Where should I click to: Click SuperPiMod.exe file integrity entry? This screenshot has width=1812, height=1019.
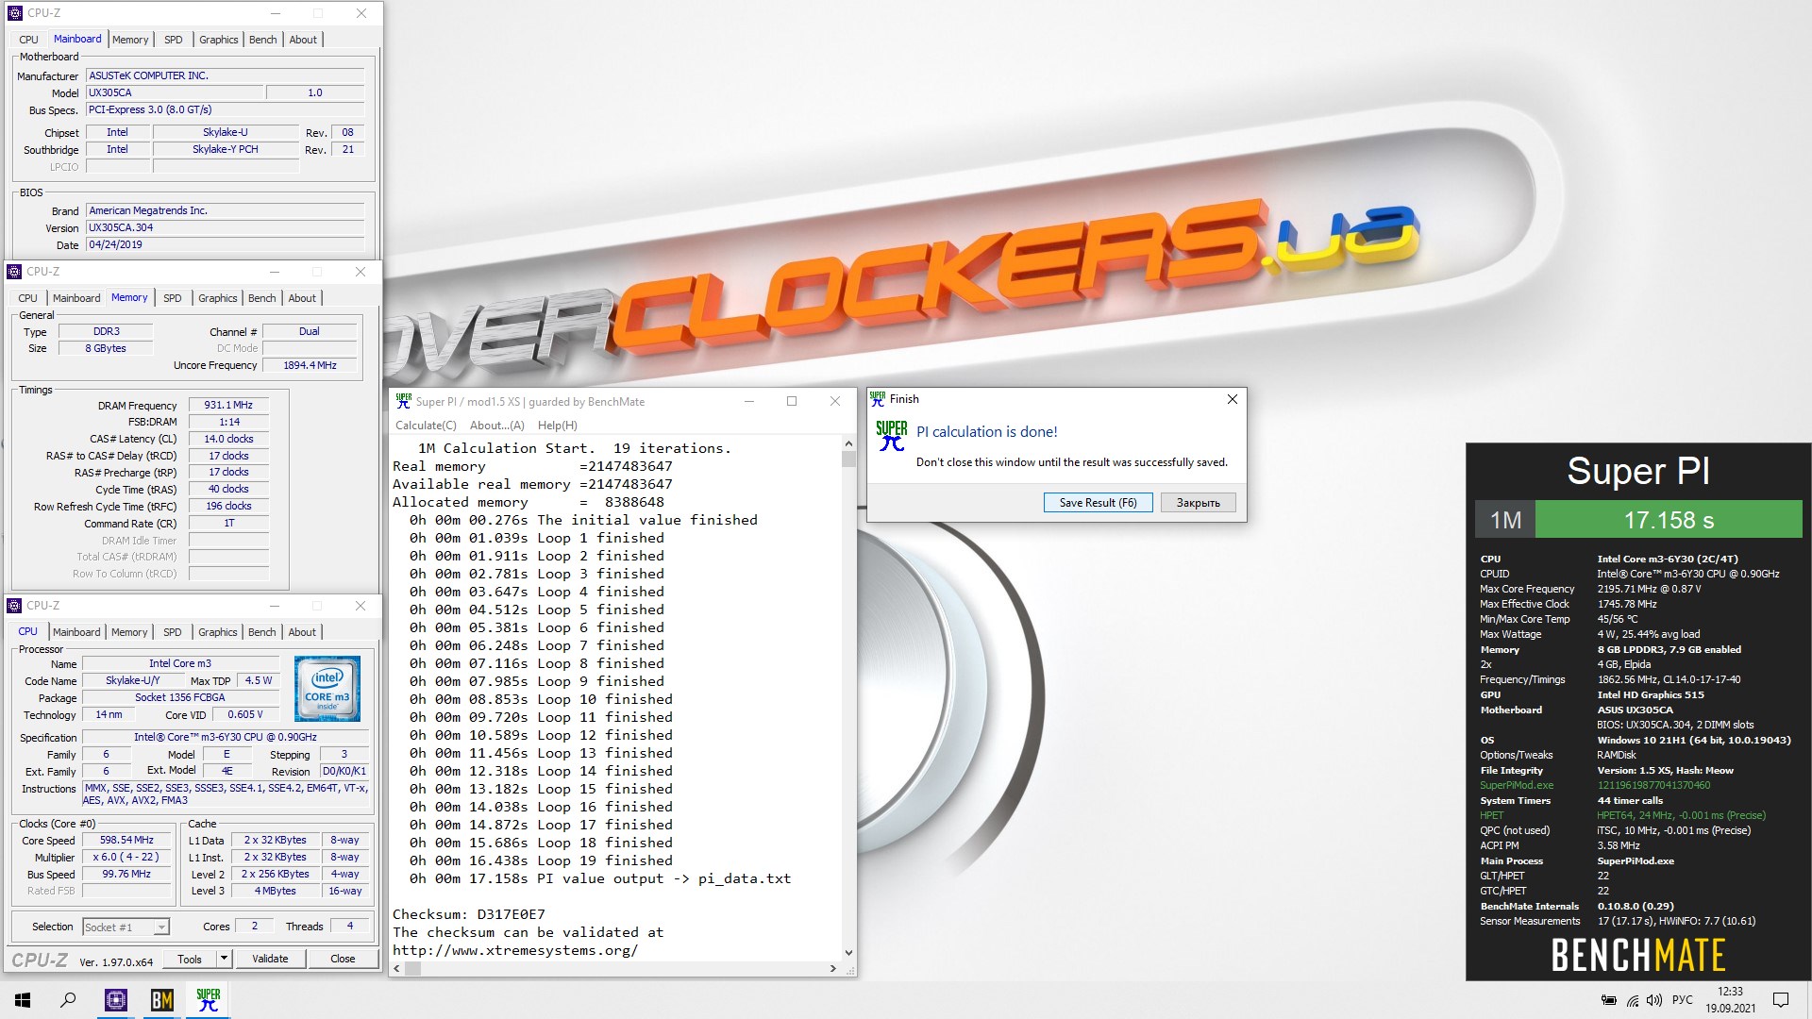point(1517,785)
